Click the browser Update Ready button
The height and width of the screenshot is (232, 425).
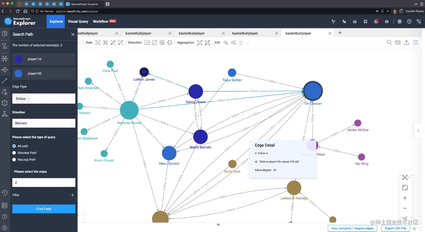click(412, 11)
